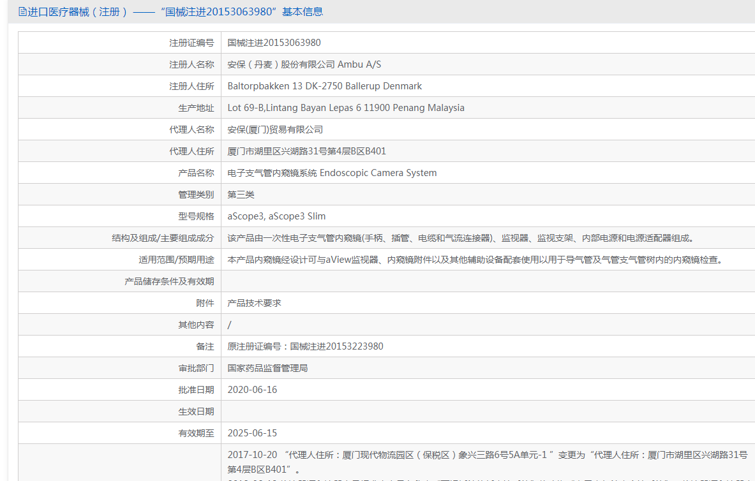755x481 pixels.
Task: Select management category value 第三类
Action: 241,195
